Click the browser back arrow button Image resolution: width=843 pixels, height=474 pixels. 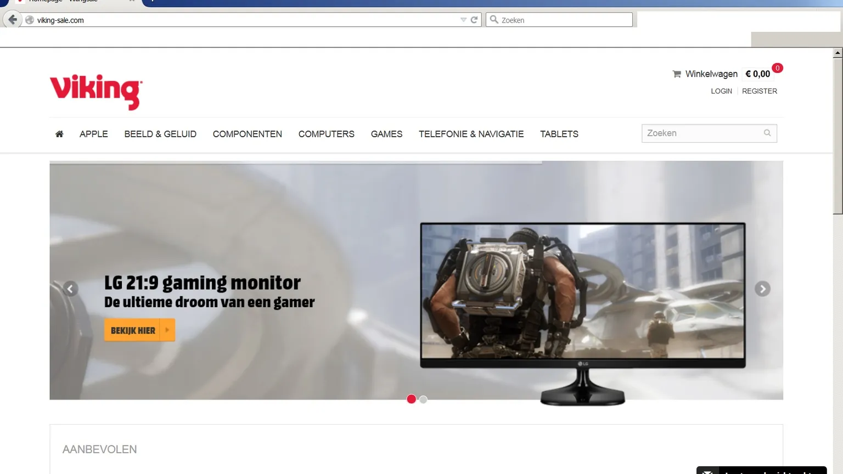coord(13,20)
